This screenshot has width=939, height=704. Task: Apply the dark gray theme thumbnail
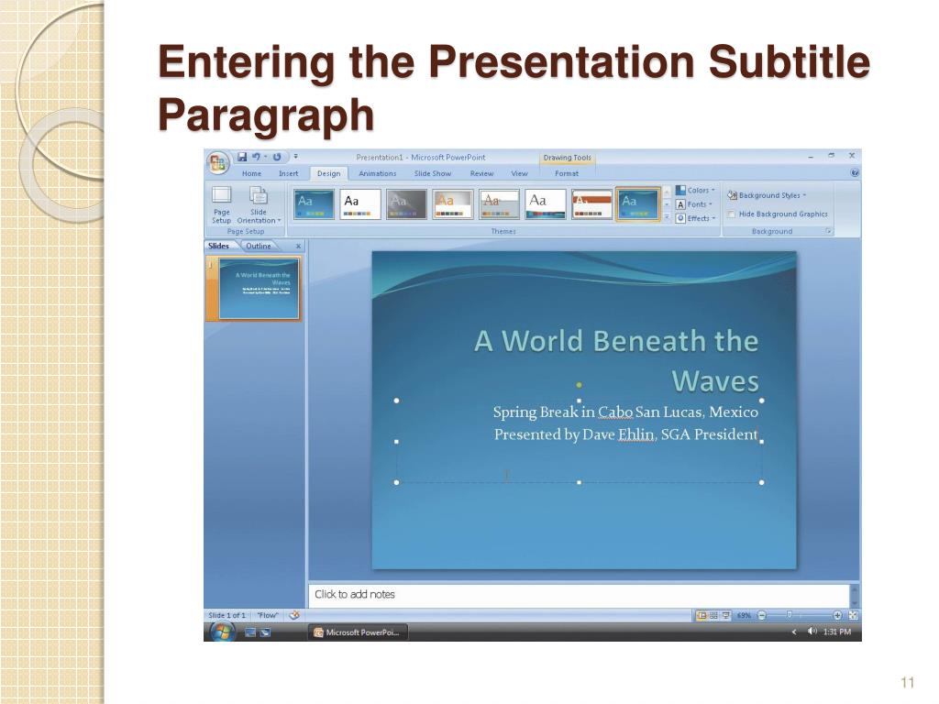(406, 204)
